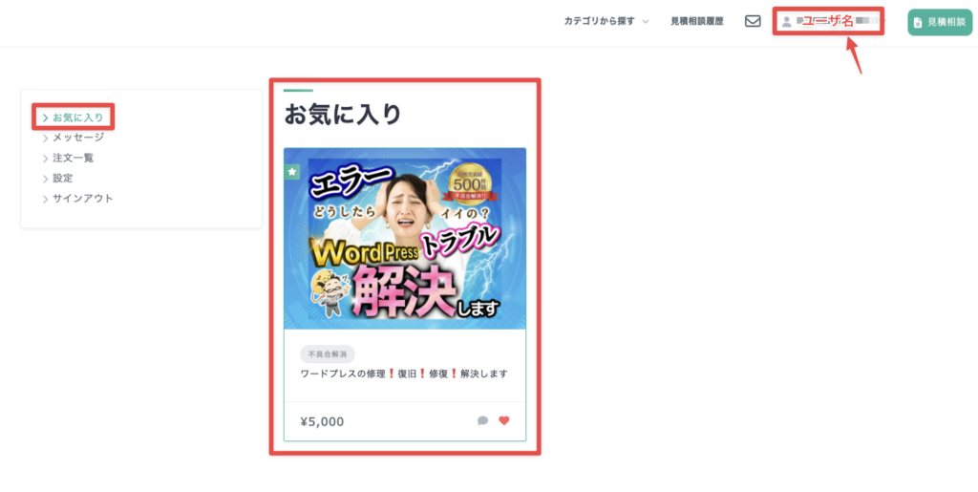The height and width of the screenshot is (492, 978).
Task: Click the star badge on service thumbnail
Action: 292,172
